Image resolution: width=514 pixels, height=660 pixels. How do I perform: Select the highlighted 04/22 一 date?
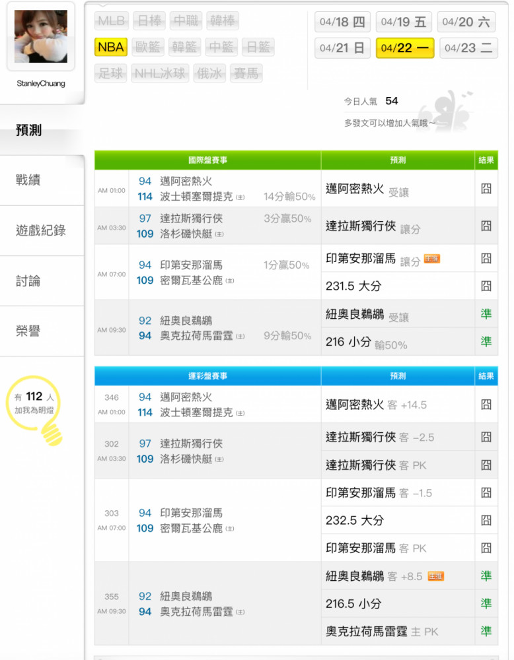pos(405,48)
